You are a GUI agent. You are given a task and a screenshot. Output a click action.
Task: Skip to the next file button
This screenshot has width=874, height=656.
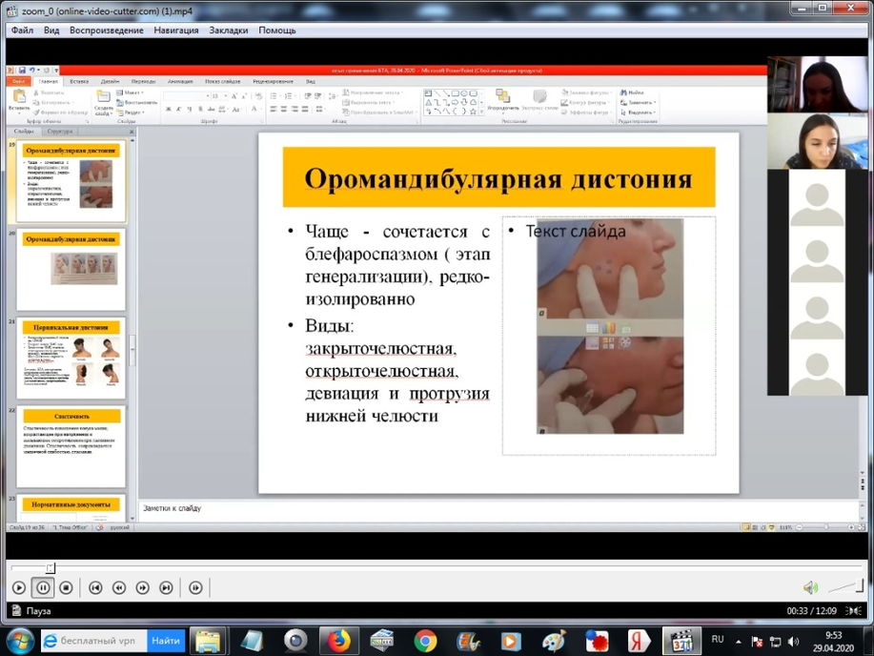point(166,587)
